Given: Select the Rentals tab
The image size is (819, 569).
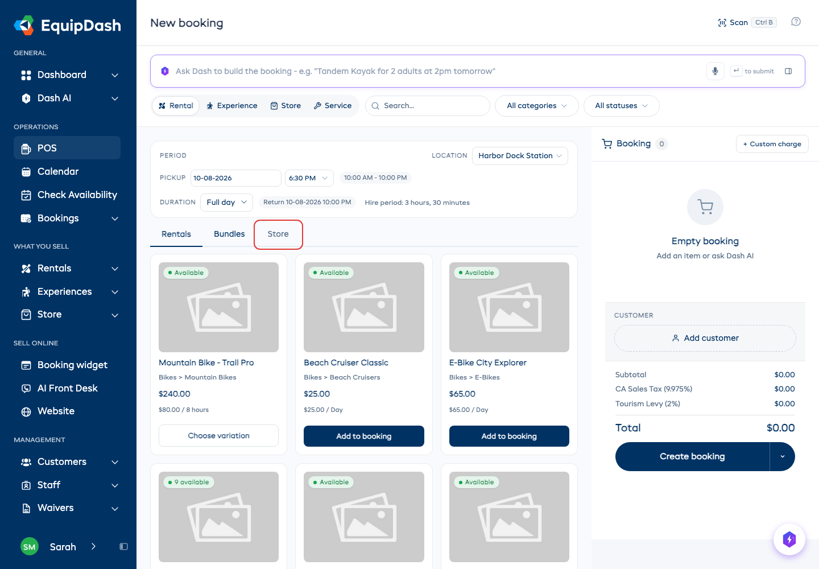Looking at the screenshot, I should click(176, 234).
